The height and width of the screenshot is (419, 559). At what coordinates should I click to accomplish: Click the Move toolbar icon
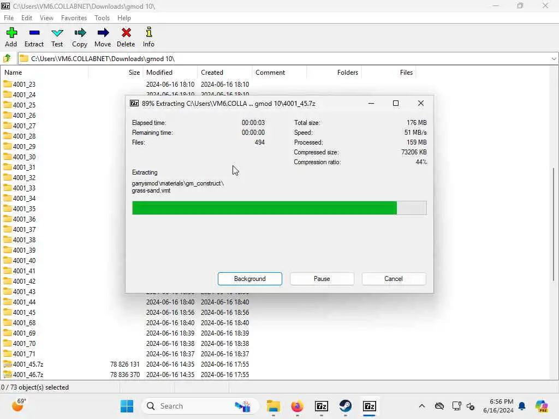(103, 33)
